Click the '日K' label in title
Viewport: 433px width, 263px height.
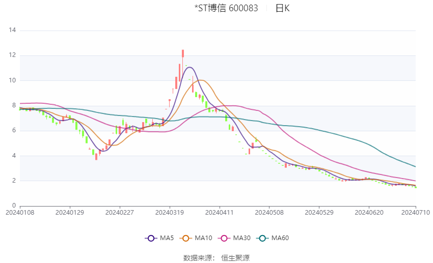pyautogui.click(x=283, y=8)
